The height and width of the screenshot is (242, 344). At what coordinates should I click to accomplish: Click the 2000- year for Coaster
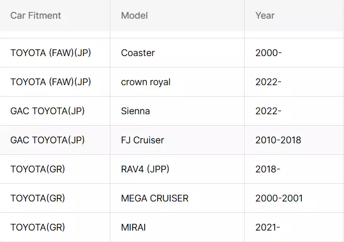tap(269, 53)
